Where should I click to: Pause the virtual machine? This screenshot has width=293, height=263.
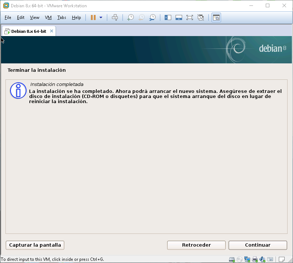point(93,17)
